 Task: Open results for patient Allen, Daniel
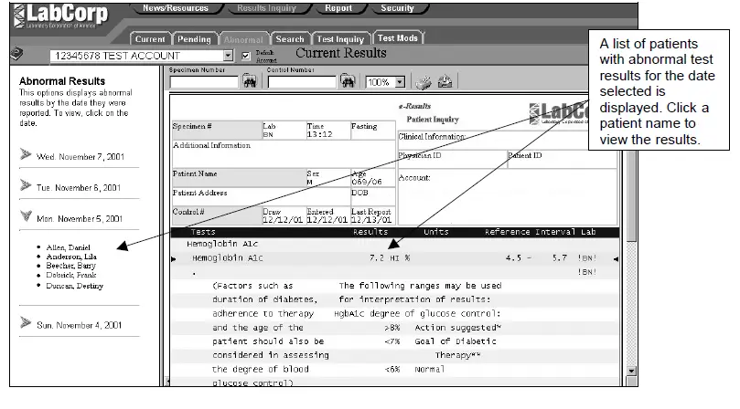(68, 247)
